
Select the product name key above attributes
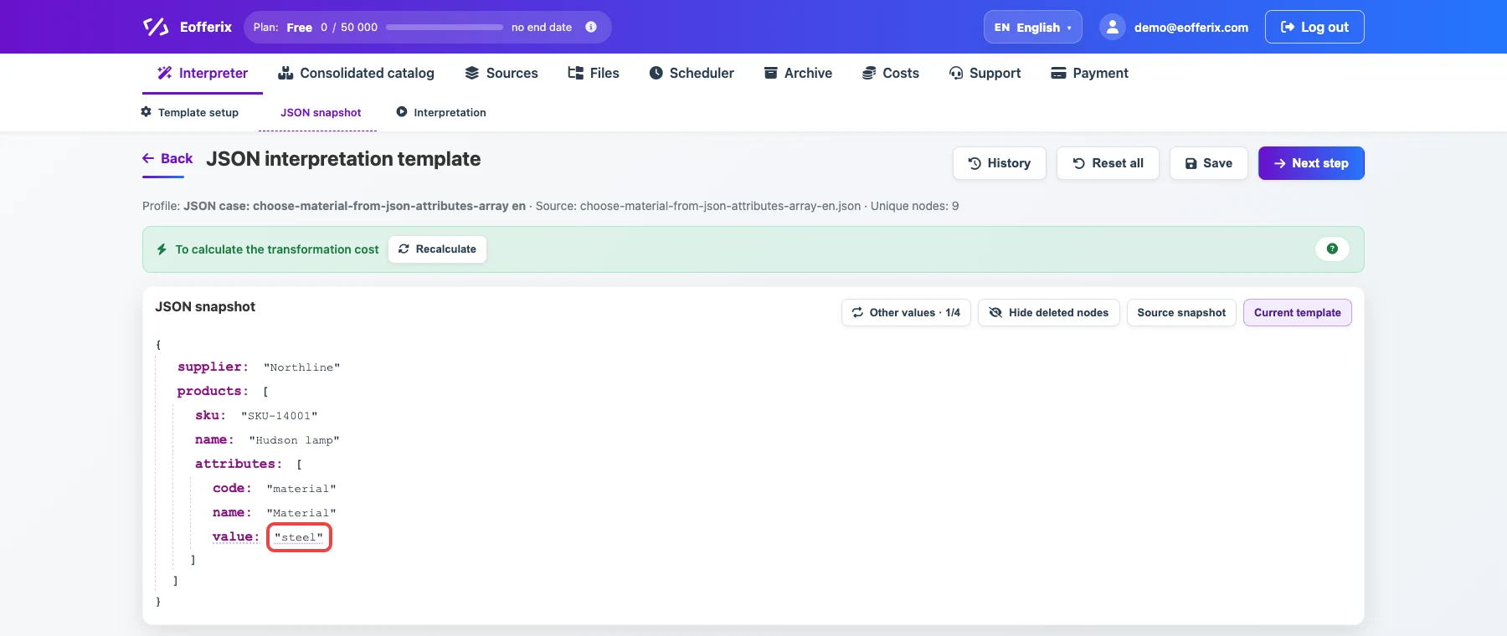(214, 439)
